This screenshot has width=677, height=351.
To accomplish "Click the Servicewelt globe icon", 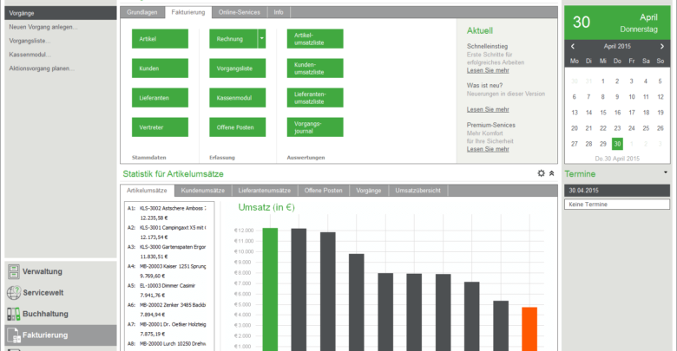I will [x=13, y=293].
